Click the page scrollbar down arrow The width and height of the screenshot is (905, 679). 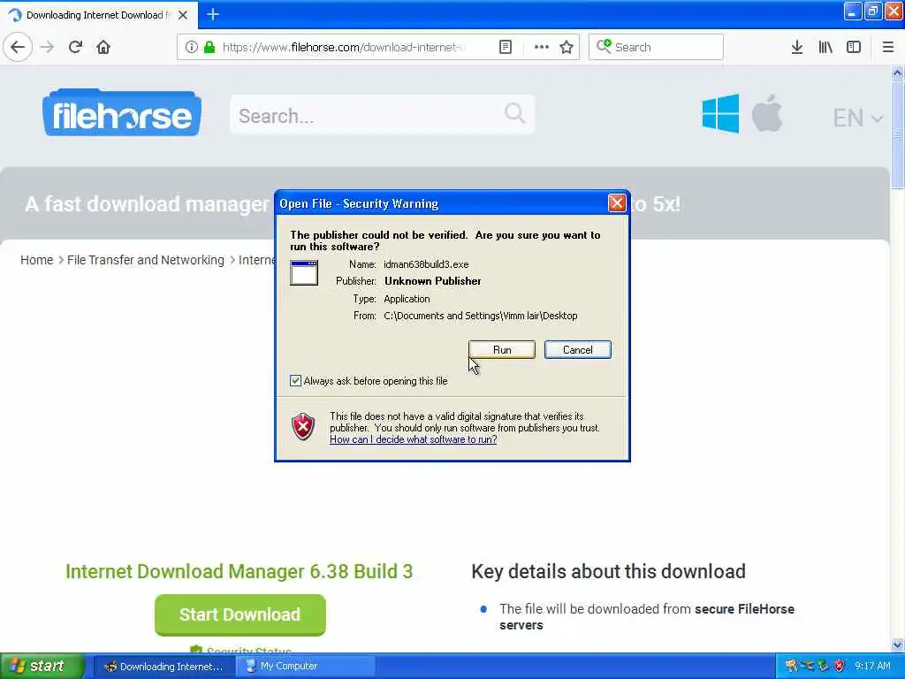click(x=897, y=645)
